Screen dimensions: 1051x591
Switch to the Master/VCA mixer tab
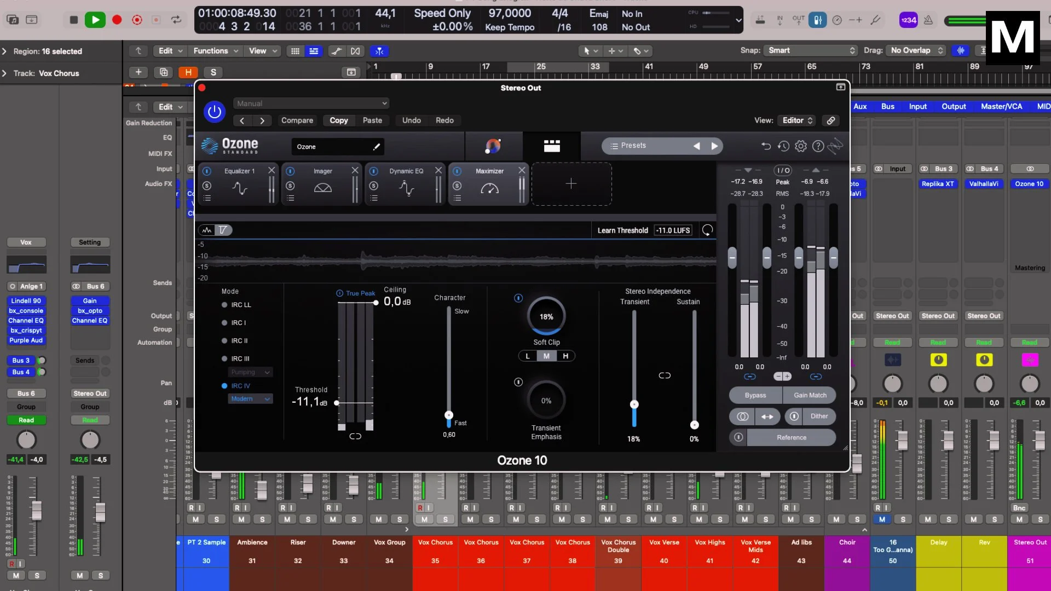tap(1001, 107)
